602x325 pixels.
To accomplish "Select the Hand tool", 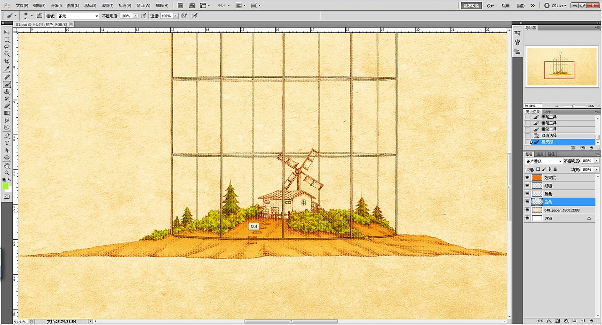I will [7, 166].
